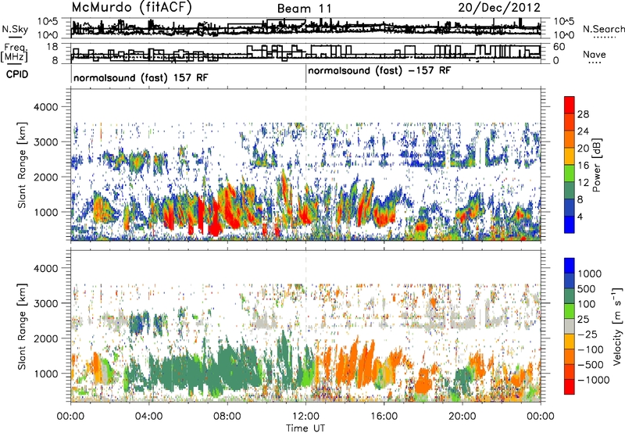Click the "-500" value on Velocity colorbar
625x433 pixels.
pyautogui.click(x=591, y=365)
